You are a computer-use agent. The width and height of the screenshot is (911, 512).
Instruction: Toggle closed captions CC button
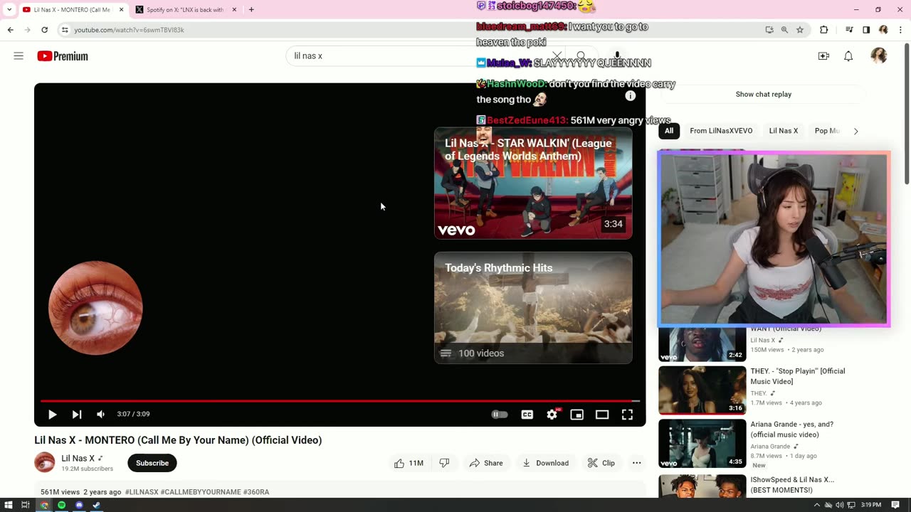click(527, 415)
